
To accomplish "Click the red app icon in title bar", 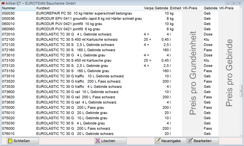I will click(3, 3).
